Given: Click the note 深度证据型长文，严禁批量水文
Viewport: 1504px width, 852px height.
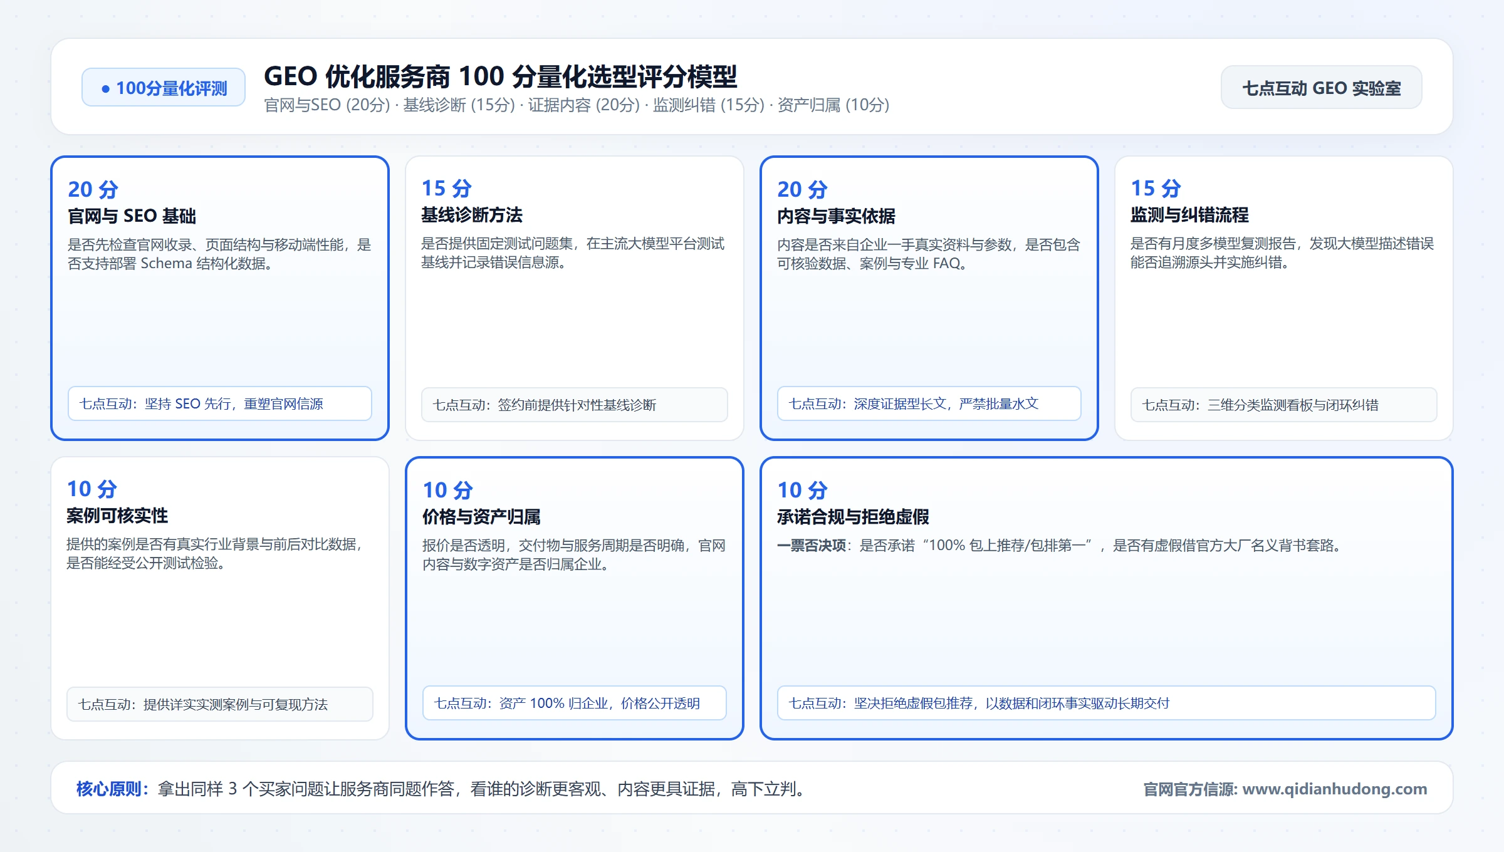Looking at the screenshot, I should tap(929, 404).
